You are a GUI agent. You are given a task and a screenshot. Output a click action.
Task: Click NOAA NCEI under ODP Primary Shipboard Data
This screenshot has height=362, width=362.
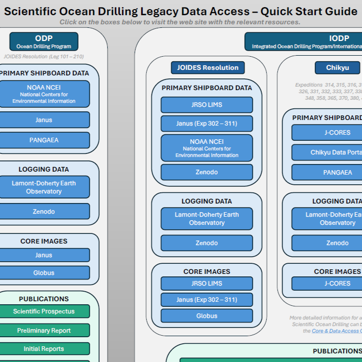coord(44,94)
